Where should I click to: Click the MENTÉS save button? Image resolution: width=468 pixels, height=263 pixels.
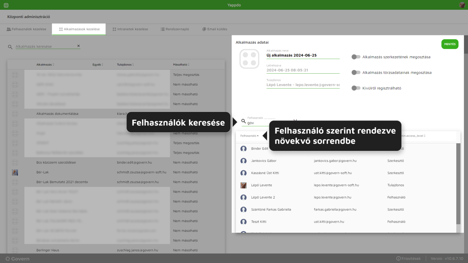[450, 44]
